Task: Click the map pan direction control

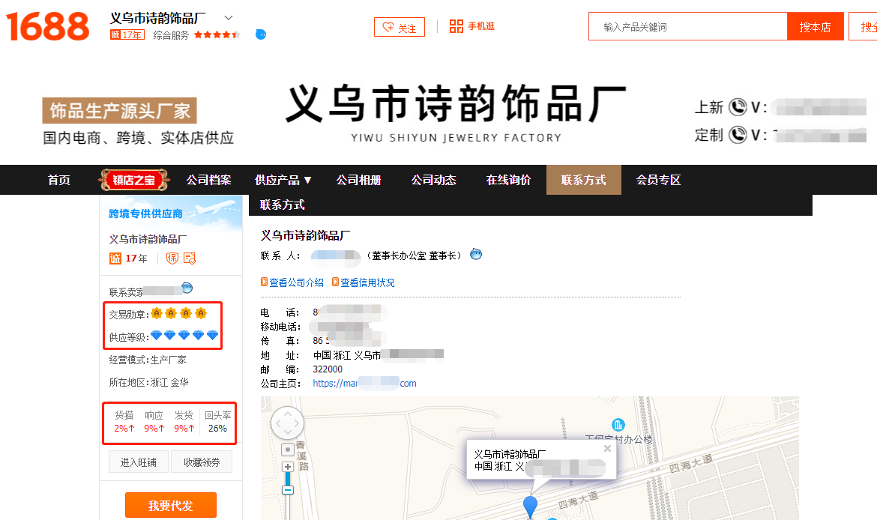Action: [x=288, y=423]
